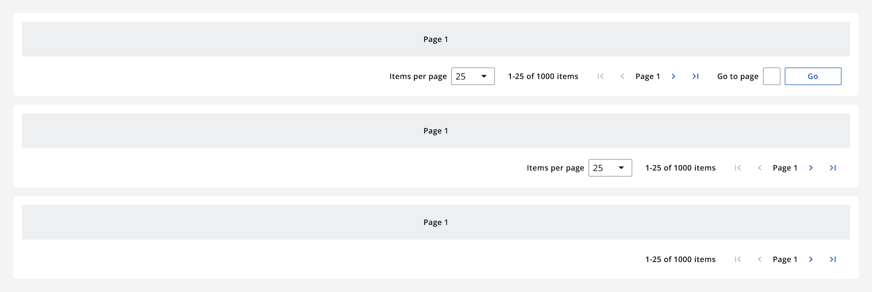Click the first page arrow in middle pagination
This screenshot has width=872, height=292.
tap(738, 168)
